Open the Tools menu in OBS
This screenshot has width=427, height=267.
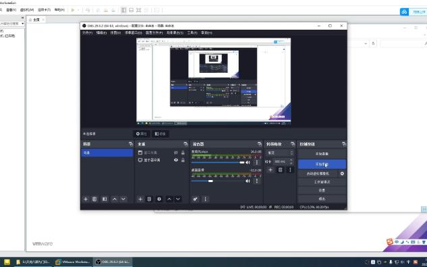[192, 32]
